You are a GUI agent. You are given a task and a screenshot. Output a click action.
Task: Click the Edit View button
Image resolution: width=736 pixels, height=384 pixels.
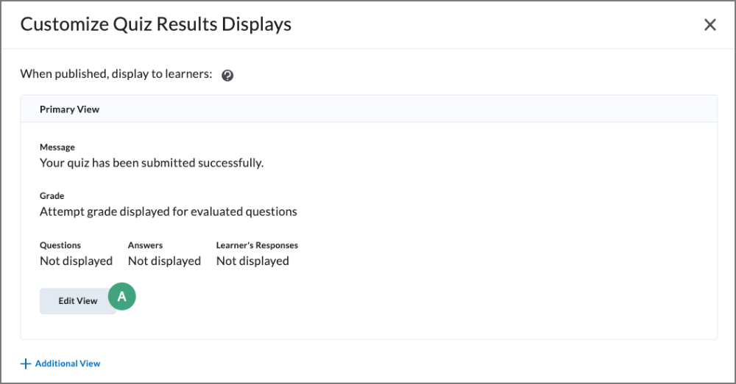78,301
